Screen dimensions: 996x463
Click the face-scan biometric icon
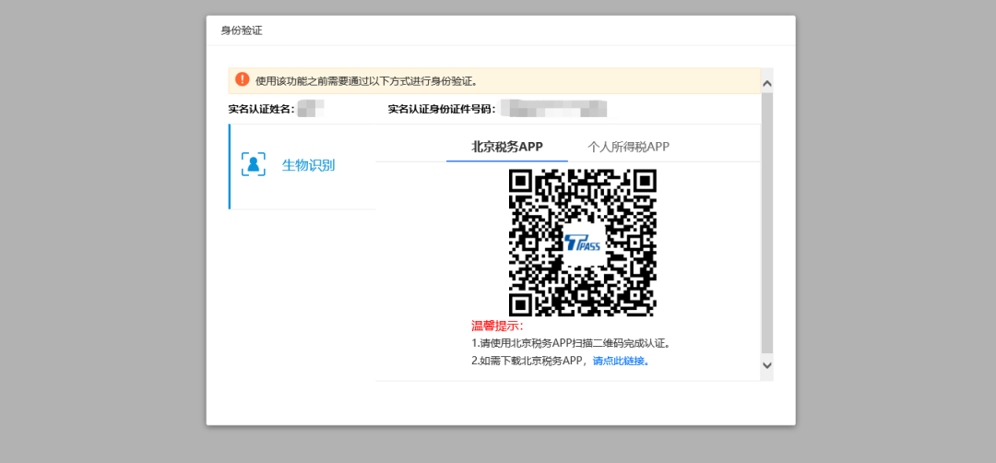253,165
